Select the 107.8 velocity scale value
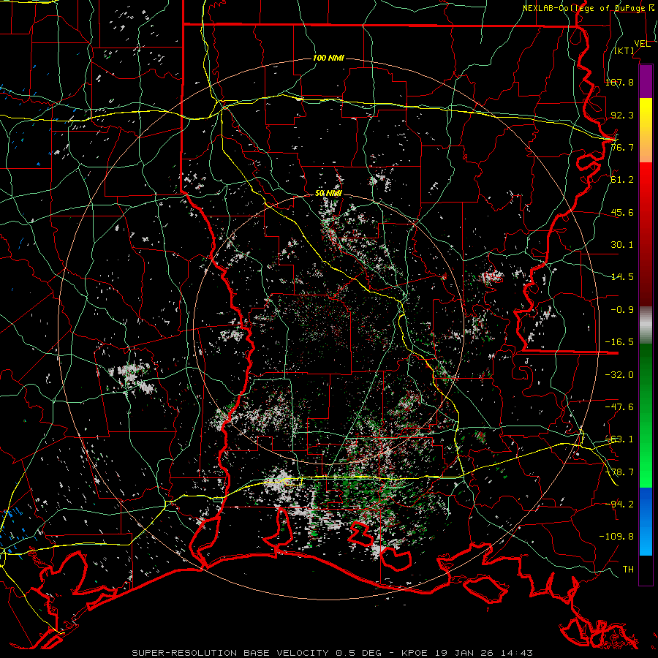658x658 pixels. pyautogui.click(x=619, y=82)
